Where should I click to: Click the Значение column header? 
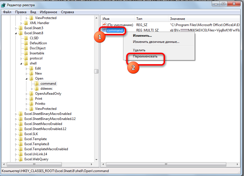click(x=204, y=19)
